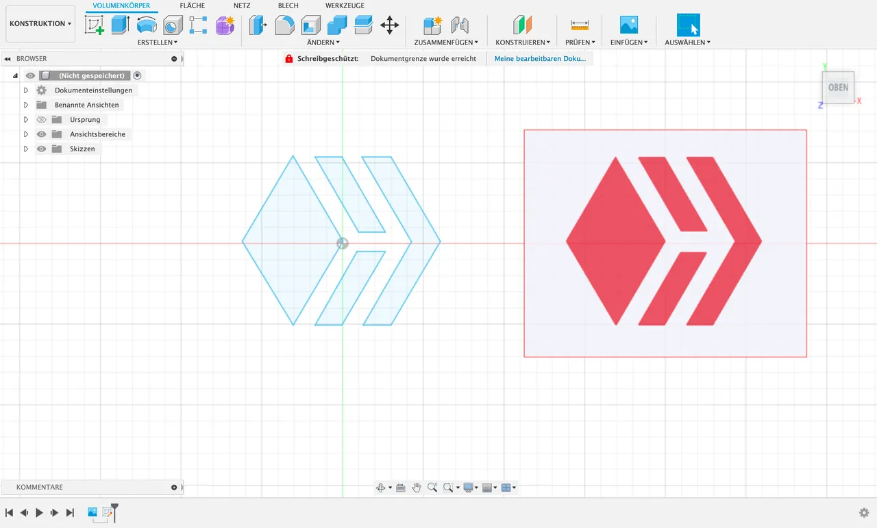This screenshot has width=877, height=528.
Task: Click the Zoom magnifier icon
Action: [432, 488]
